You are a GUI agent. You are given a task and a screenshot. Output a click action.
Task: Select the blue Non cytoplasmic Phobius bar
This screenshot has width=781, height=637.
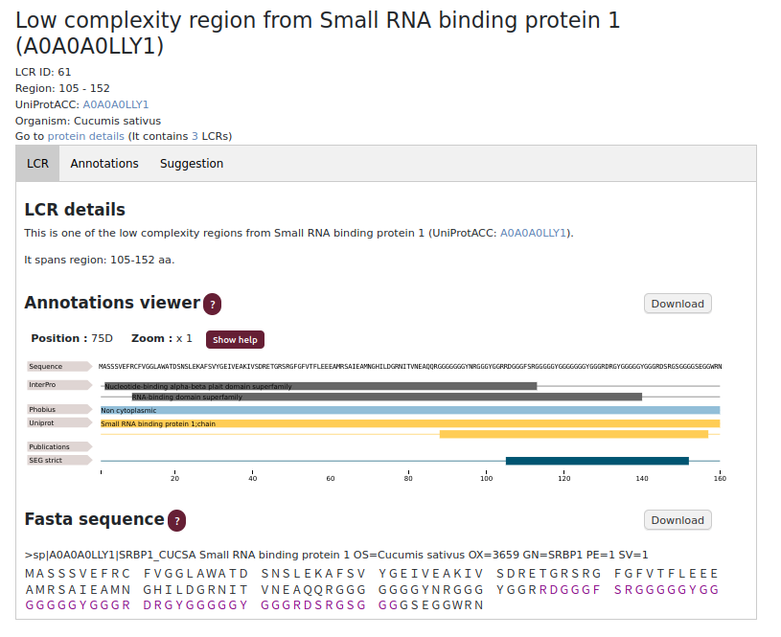[x=410, y=410]
